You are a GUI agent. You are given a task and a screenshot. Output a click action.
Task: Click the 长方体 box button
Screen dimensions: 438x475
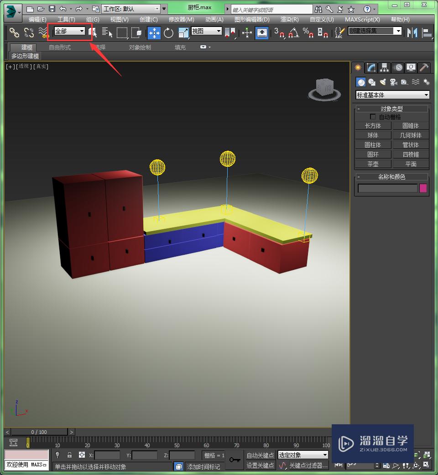[373, 126]
